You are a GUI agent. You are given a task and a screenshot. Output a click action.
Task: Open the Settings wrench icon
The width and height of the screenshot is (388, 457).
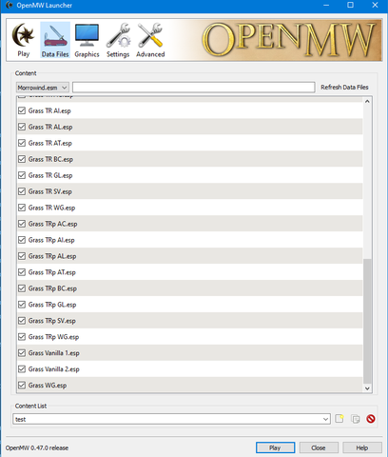point(118,40)
